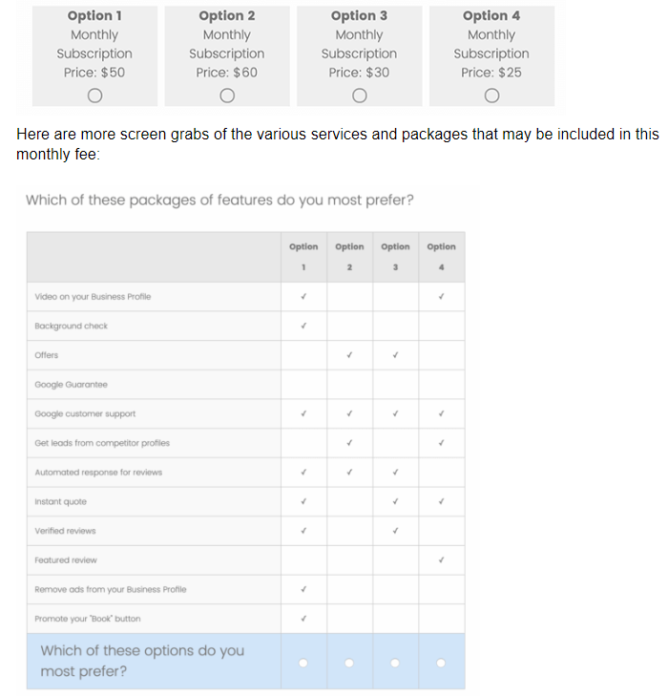Viewport: 668px width, 696px height.
Task: Click Option 4 checkmark for Video on Profile
Action: (x=441, y=296)
